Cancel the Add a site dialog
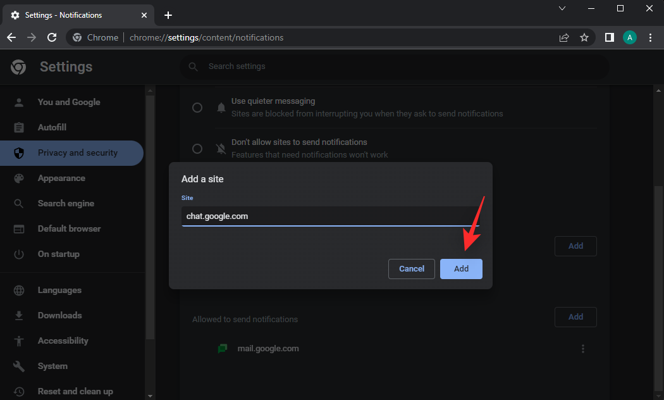Screen dimensions: 664x400 pyautogui.click(x=411, y=269)
